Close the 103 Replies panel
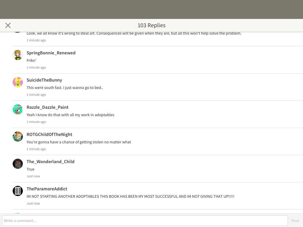Screen dimensions: 303x227 [8, 25]
